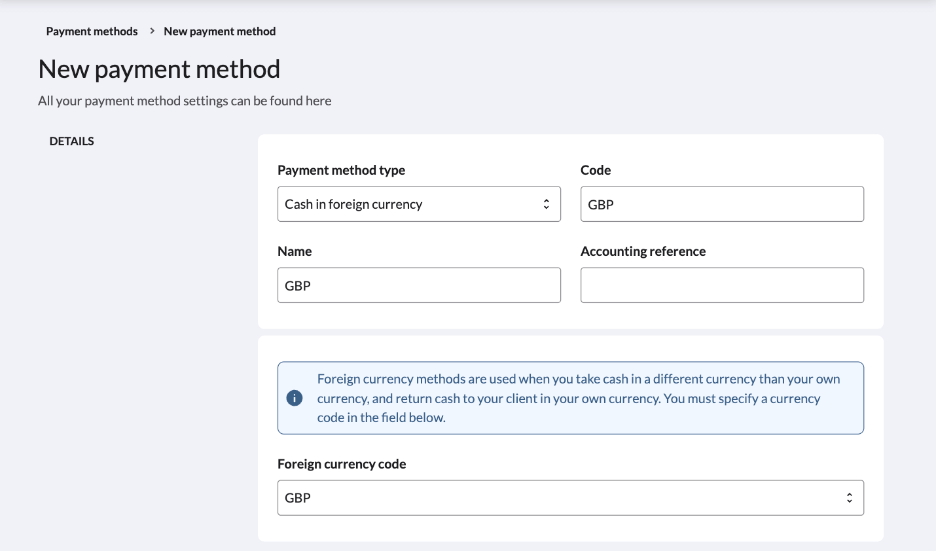Click the Payment method type field label
Viewport: 936px width, 551px height.
click(342, 170)
